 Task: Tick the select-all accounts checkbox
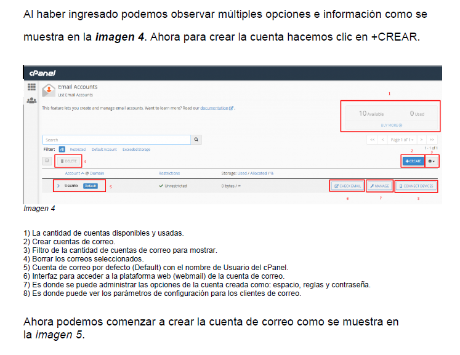[47, 161]
